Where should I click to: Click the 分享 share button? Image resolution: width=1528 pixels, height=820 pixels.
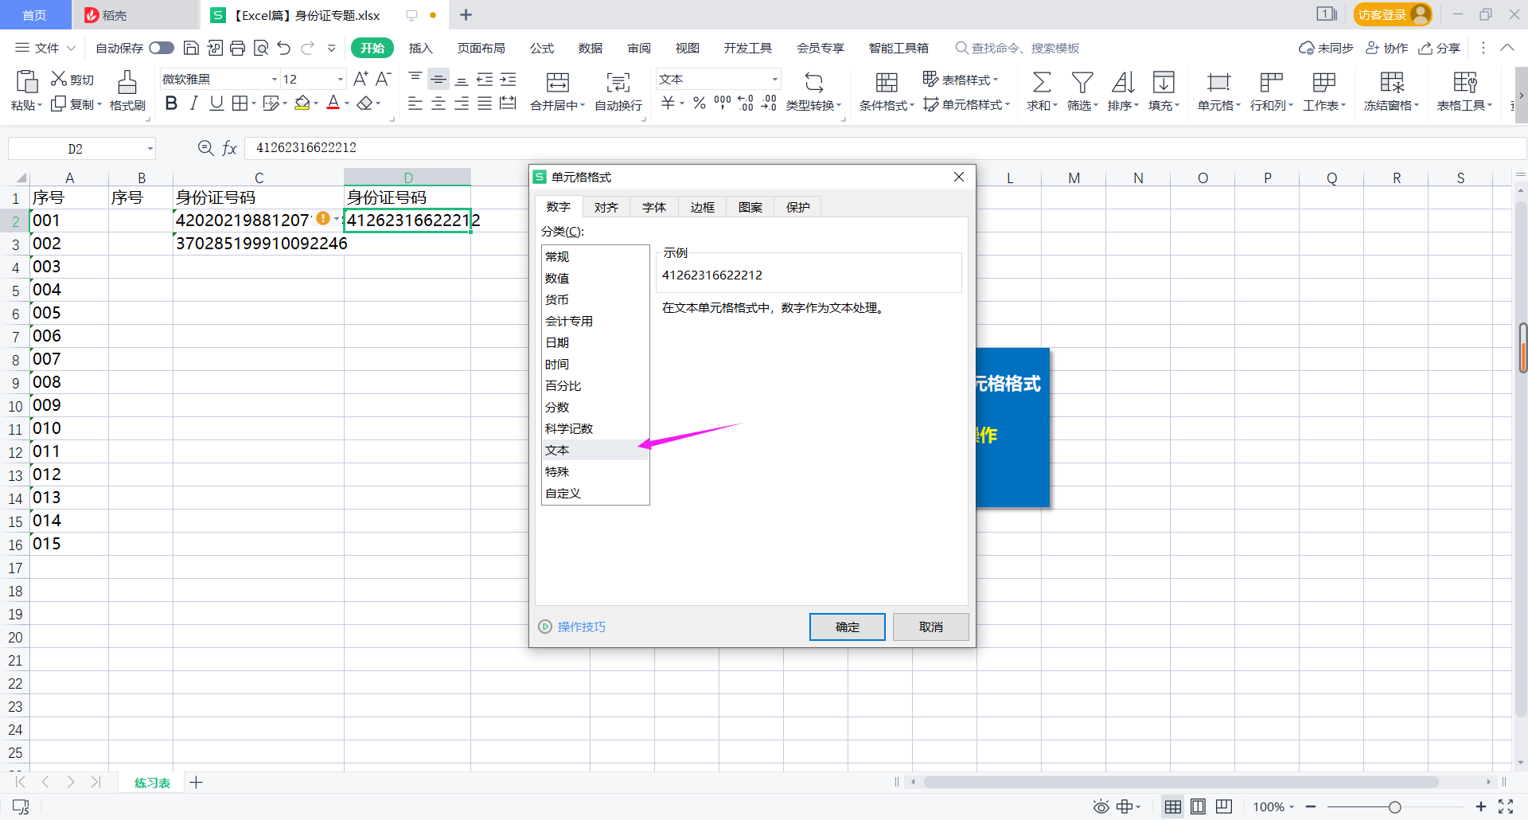tap(1440, 48)
